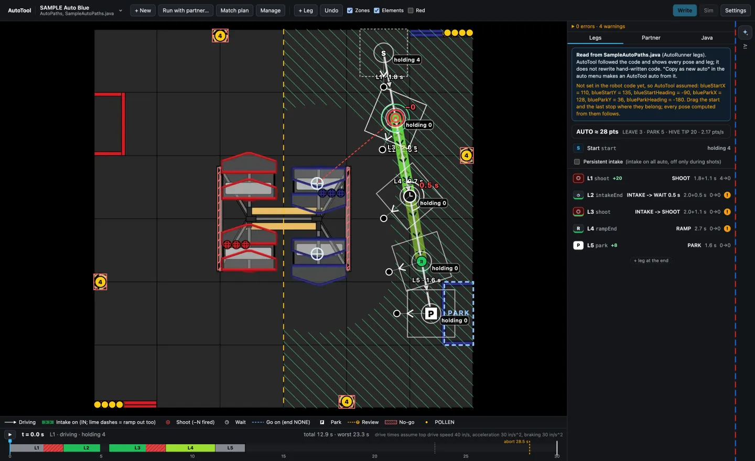Click warning badge on L2 intakeEnd row
Screen dimensions: 755x461
coord(727,195)
